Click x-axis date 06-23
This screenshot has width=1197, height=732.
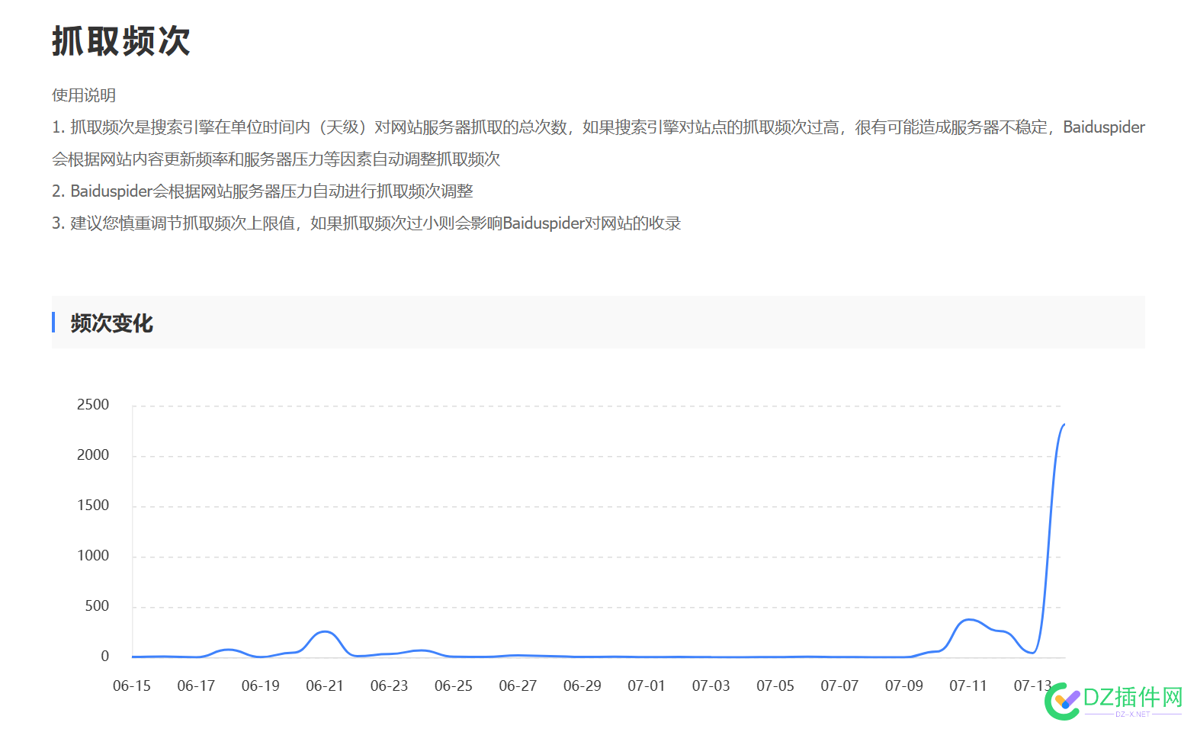click(x=390, y=686)
